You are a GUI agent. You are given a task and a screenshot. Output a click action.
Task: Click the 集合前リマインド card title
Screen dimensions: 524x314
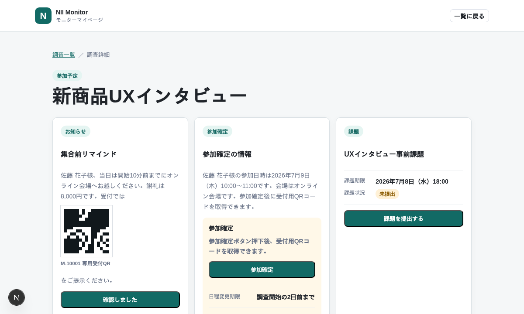pyautogui.click(x=89, y=154)
